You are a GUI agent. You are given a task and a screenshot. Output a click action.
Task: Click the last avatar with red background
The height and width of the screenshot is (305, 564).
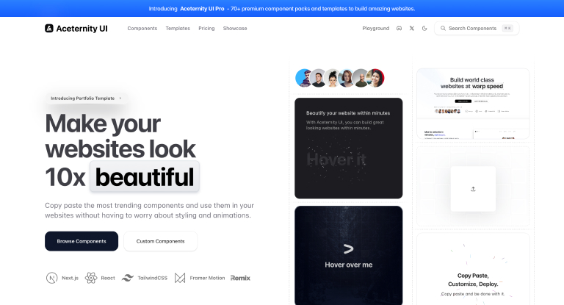pyautogui.click(x=375, y=78)
